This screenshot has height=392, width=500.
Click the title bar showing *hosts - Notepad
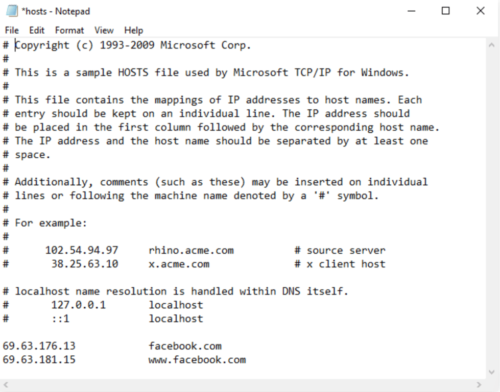[204, 10]
